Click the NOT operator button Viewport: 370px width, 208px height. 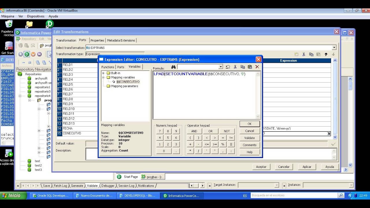point(227,131)
